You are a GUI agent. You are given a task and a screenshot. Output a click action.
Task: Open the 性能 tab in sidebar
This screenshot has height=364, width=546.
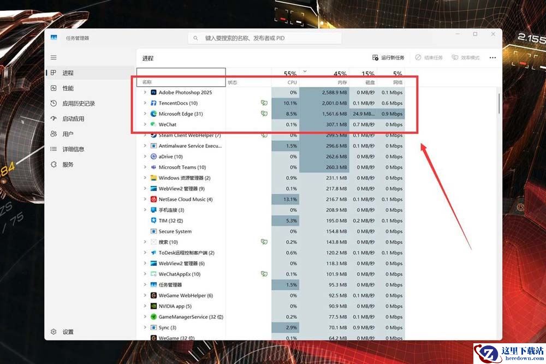point(90,88)
